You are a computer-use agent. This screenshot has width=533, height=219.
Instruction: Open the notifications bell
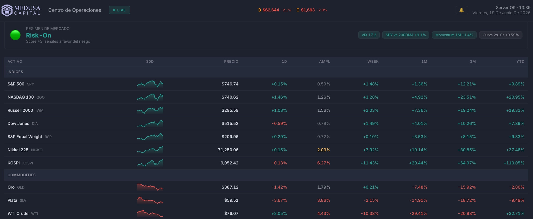461,10
